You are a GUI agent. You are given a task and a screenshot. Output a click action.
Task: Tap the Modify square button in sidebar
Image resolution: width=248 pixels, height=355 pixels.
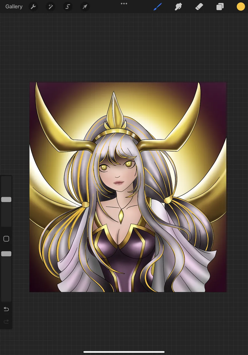(x=6, y=239)
